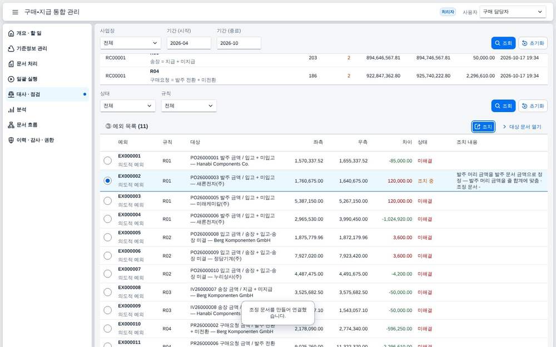Click the -1,024,920.00 difference value
The width and height of the screenshot is (556, 347).
(397, 219)
